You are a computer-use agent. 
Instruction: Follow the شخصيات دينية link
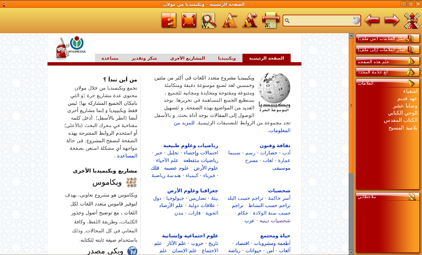[275, 221]
